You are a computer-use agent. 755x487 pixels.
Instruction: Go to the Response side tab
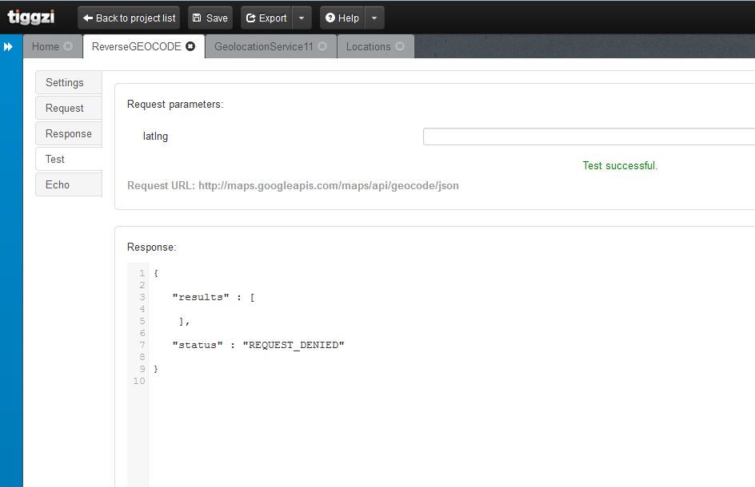pos(69,133)
